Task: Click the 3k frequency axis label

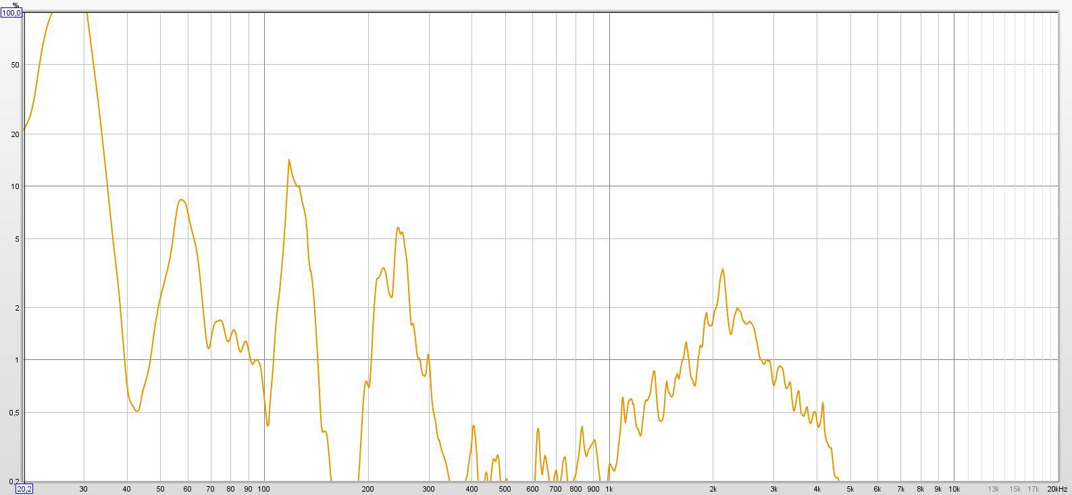Action: point(773,489)
